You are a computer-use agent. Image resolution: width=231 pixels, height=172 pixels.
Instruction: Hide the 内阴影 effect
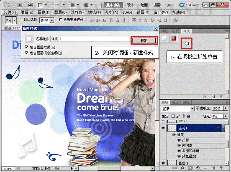click(x=179, y=146)
